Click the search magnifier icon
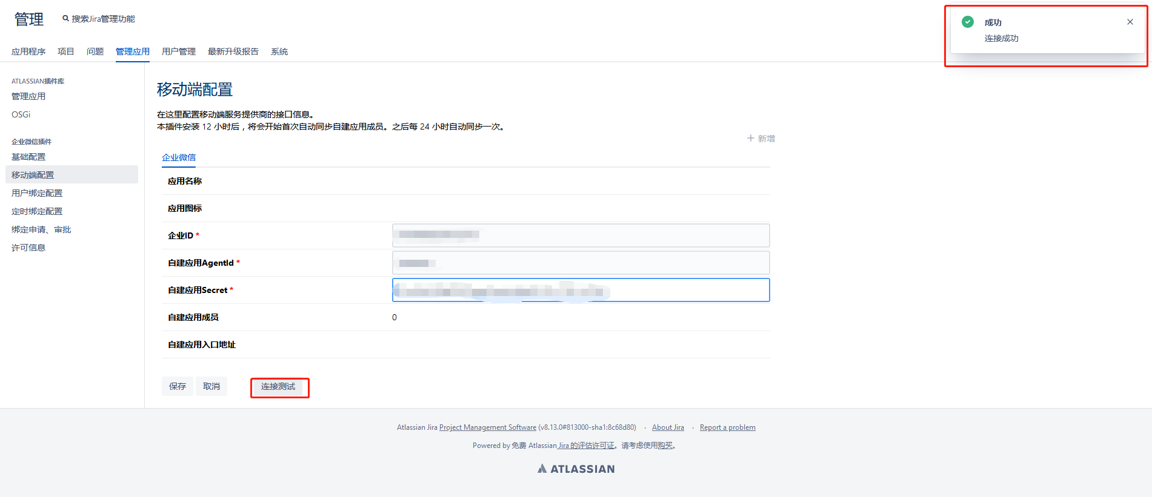Viewport: 1152px width, 497px height. pyautogui.click(x=65, y=19)
